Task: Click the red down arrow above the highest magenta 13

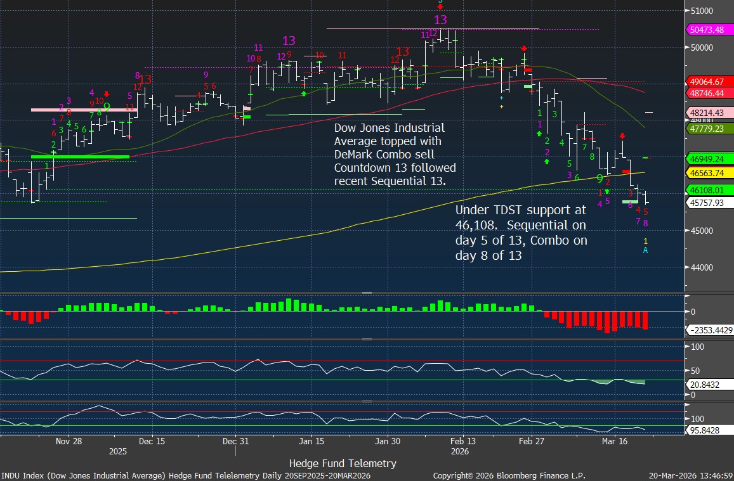Action: (x=440, y=6)
